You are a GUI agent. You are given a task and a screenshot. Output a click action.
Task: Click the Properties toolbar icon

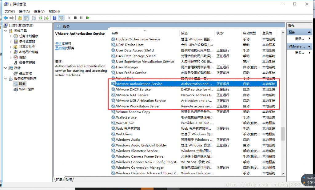coord(34,18)
